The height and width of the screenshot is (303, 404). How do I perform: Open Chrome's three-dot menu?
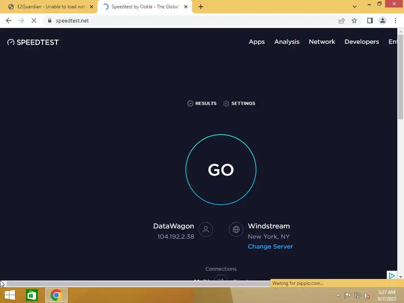(395, 21)
